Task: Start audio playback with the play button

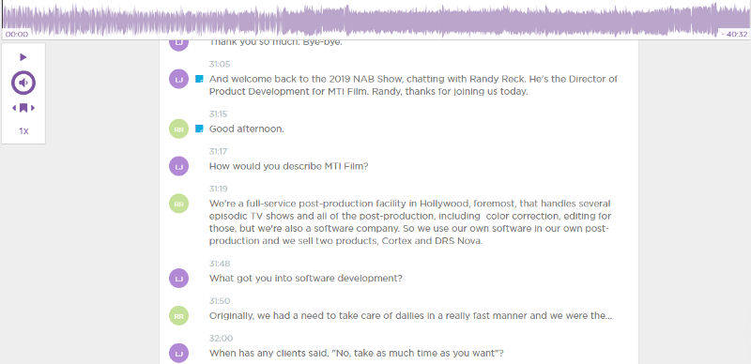Action: 23,57
